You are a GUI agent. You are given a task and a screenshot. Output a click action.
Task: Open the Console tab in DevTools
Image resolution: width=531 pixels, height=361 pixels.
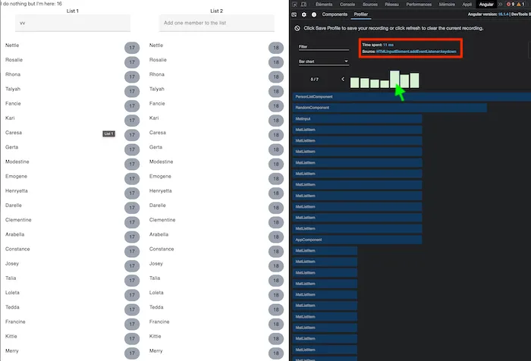(x=347, y=4)
